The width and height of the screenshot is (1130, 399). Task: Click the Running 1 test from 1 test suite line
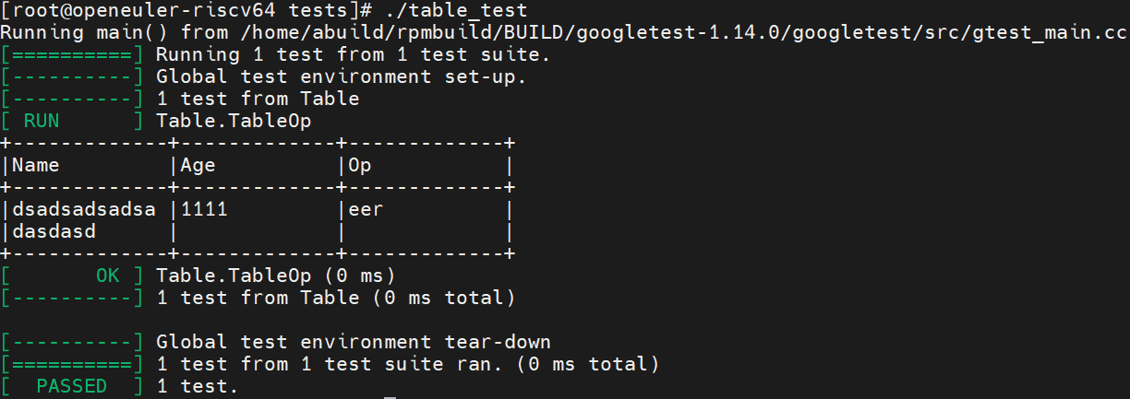point(354,54)
